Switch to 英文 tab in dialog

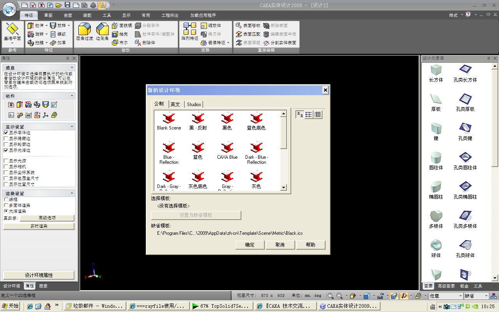(175, 104)
